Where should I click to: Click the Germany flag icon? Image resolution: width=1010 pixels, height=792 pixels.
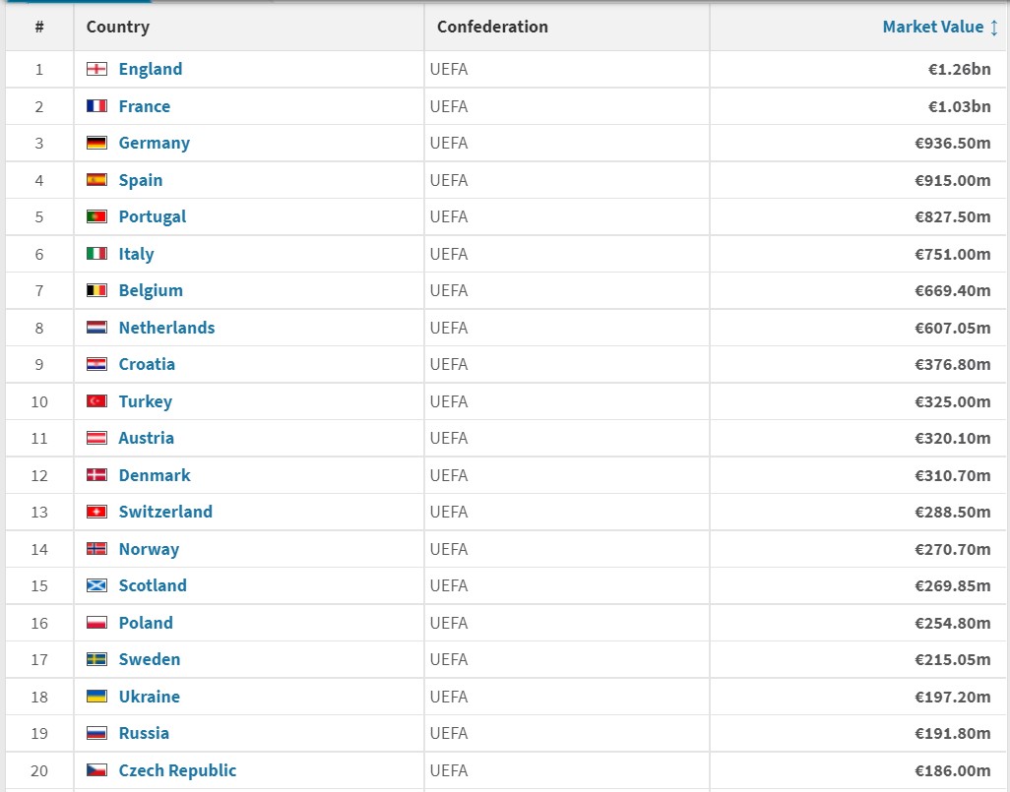pyautogui.click(x=96, y=143)
